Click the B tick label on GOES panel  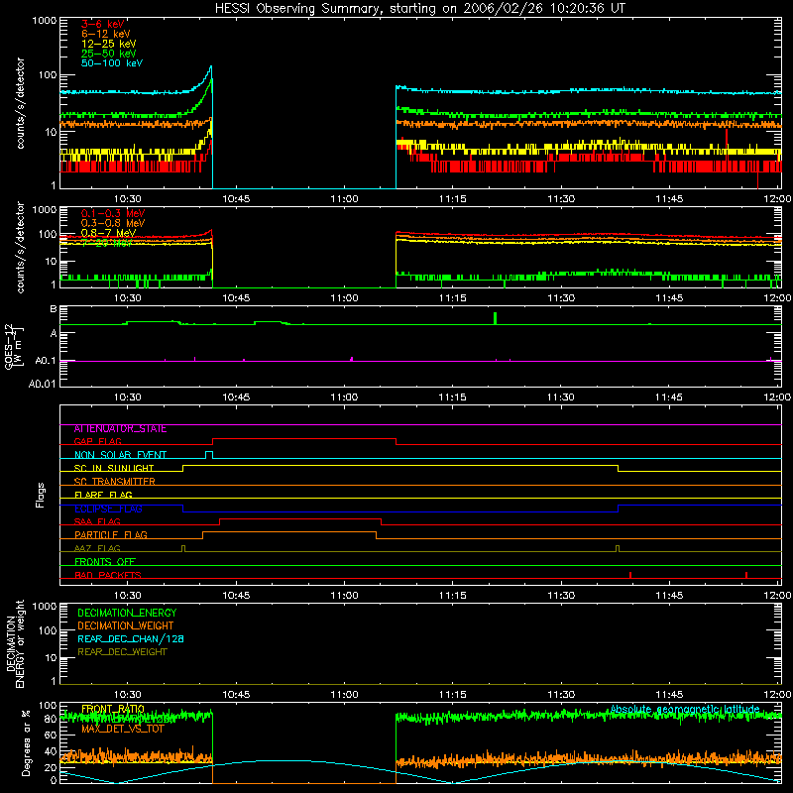click(54, 309)
